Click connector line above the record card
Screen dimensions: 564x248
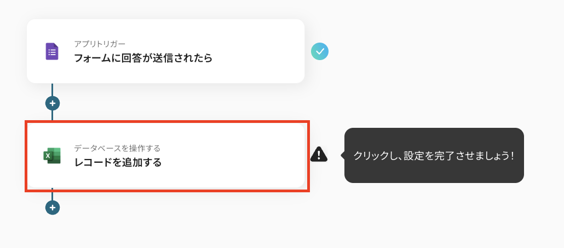(x=53, y=115)
